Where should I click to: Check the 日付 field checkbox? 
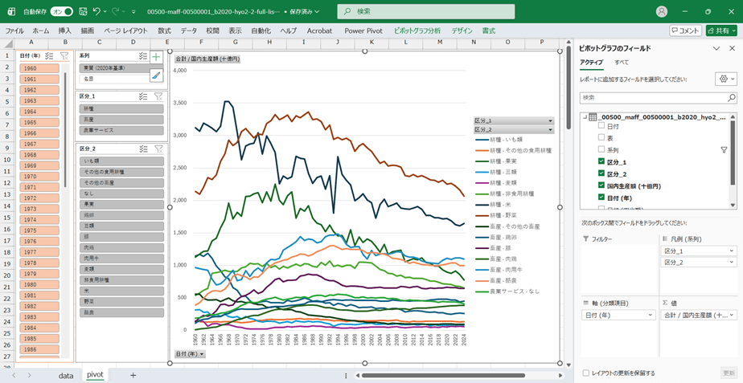tap(601, 127)
